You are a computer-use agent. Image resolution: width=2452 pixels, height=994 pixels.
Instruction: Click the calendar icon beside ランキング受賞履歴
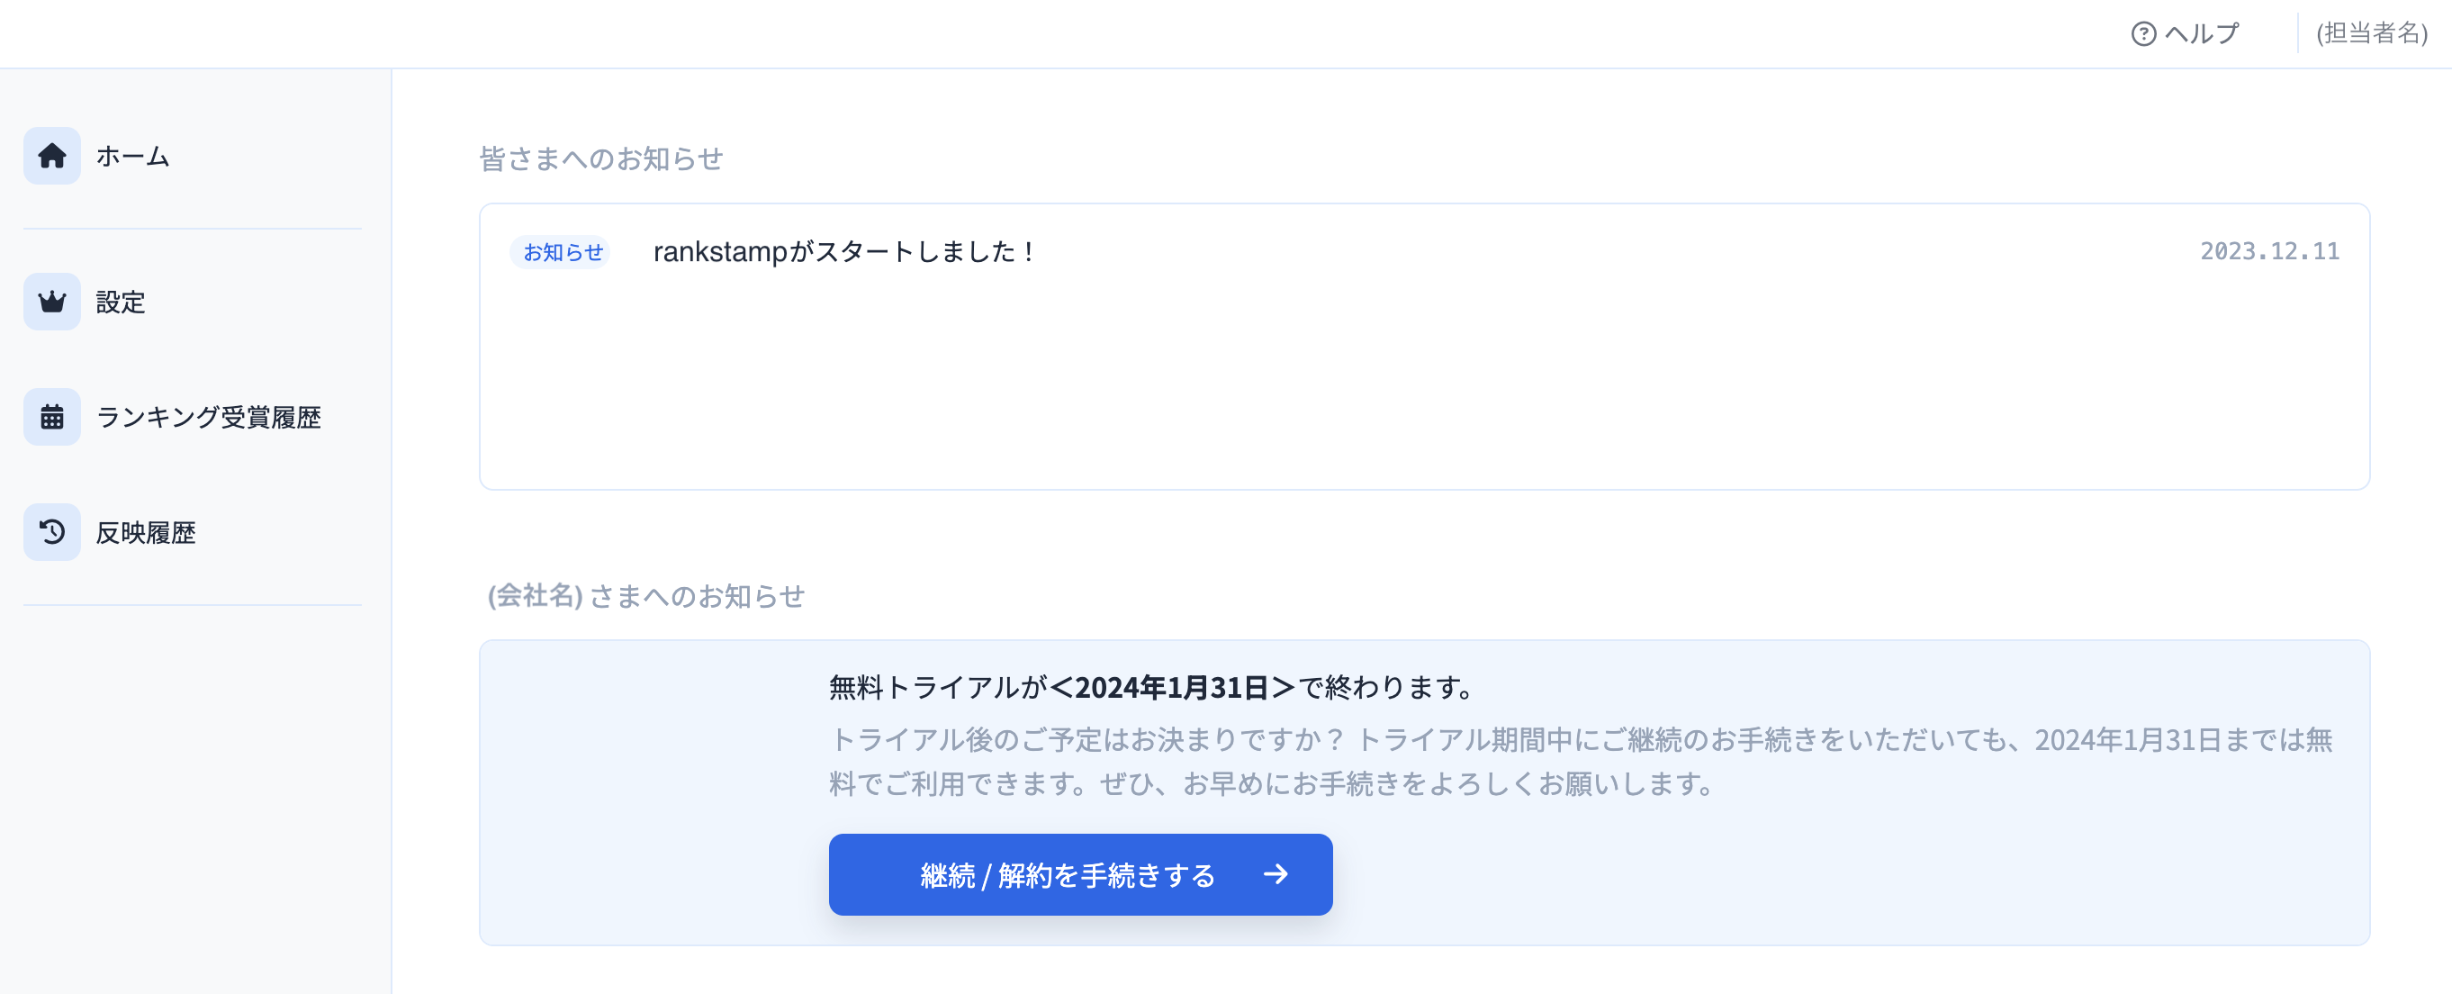tap(50, 417)
